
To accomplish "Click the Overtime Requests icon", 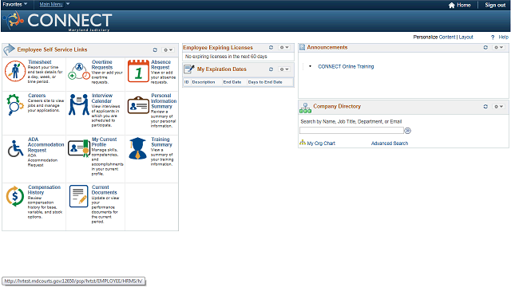I will [x=79, y=71].
